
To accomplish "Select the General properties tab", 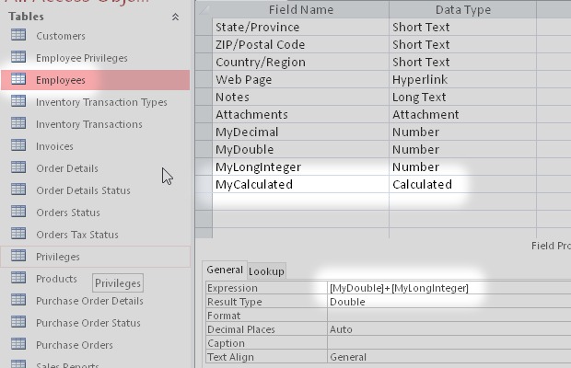I will click(x=224, y=270).
